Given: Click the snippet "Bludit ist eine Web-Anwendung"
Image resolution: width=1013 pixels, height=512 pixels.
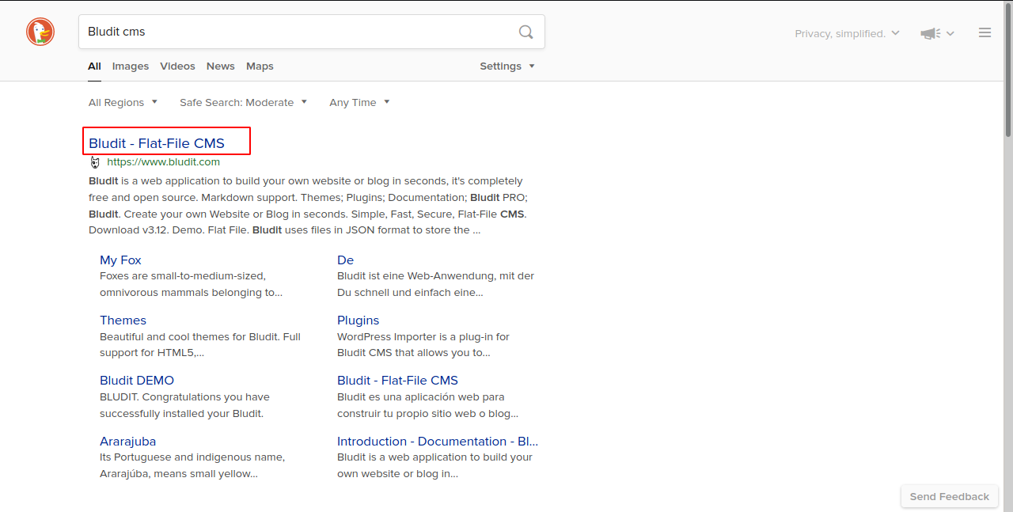Looking at the screenshot, I should pos(435,284).
